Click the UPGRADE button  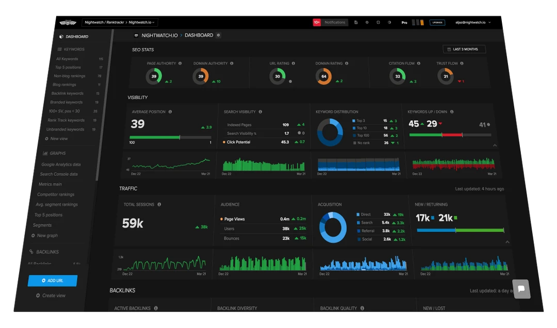(437, 22)
